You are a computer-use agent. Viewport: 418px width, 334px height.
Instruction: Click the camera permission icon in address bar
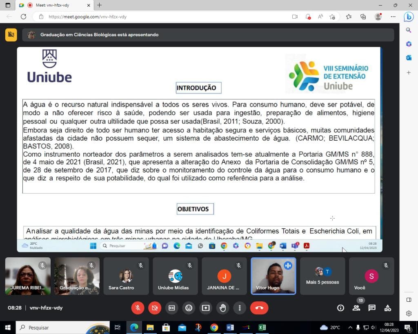pyautogui.click(x=295, y=16)
